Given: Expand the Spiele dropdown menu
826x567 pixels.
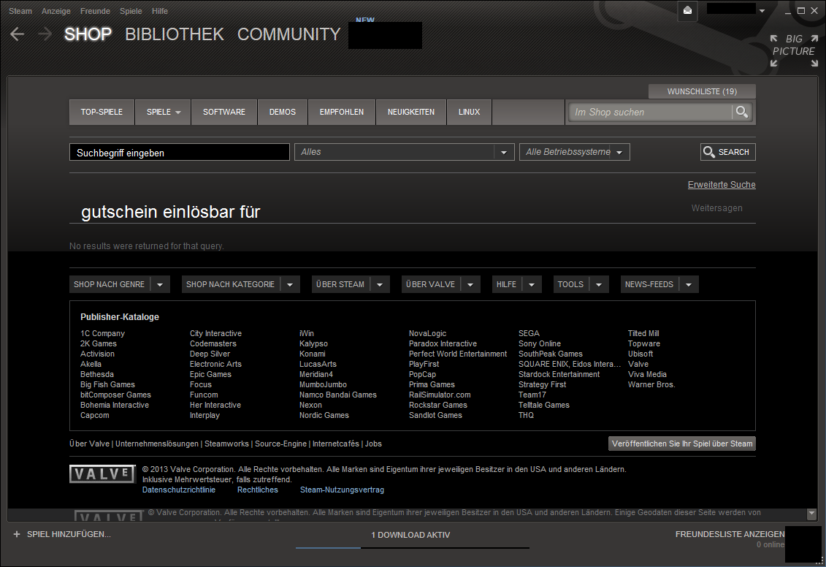Looking at the screenshot, I should click(163, 112).
